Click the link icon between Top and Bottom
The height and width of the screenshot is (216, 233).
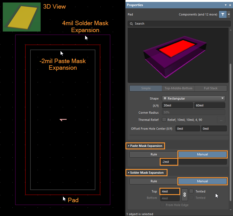coord(184,194)
